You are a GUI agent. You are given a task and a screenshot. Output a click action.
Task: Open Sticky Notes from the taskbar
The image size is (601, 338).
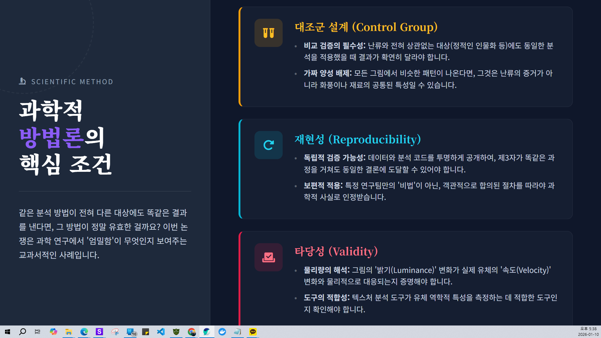146,332
